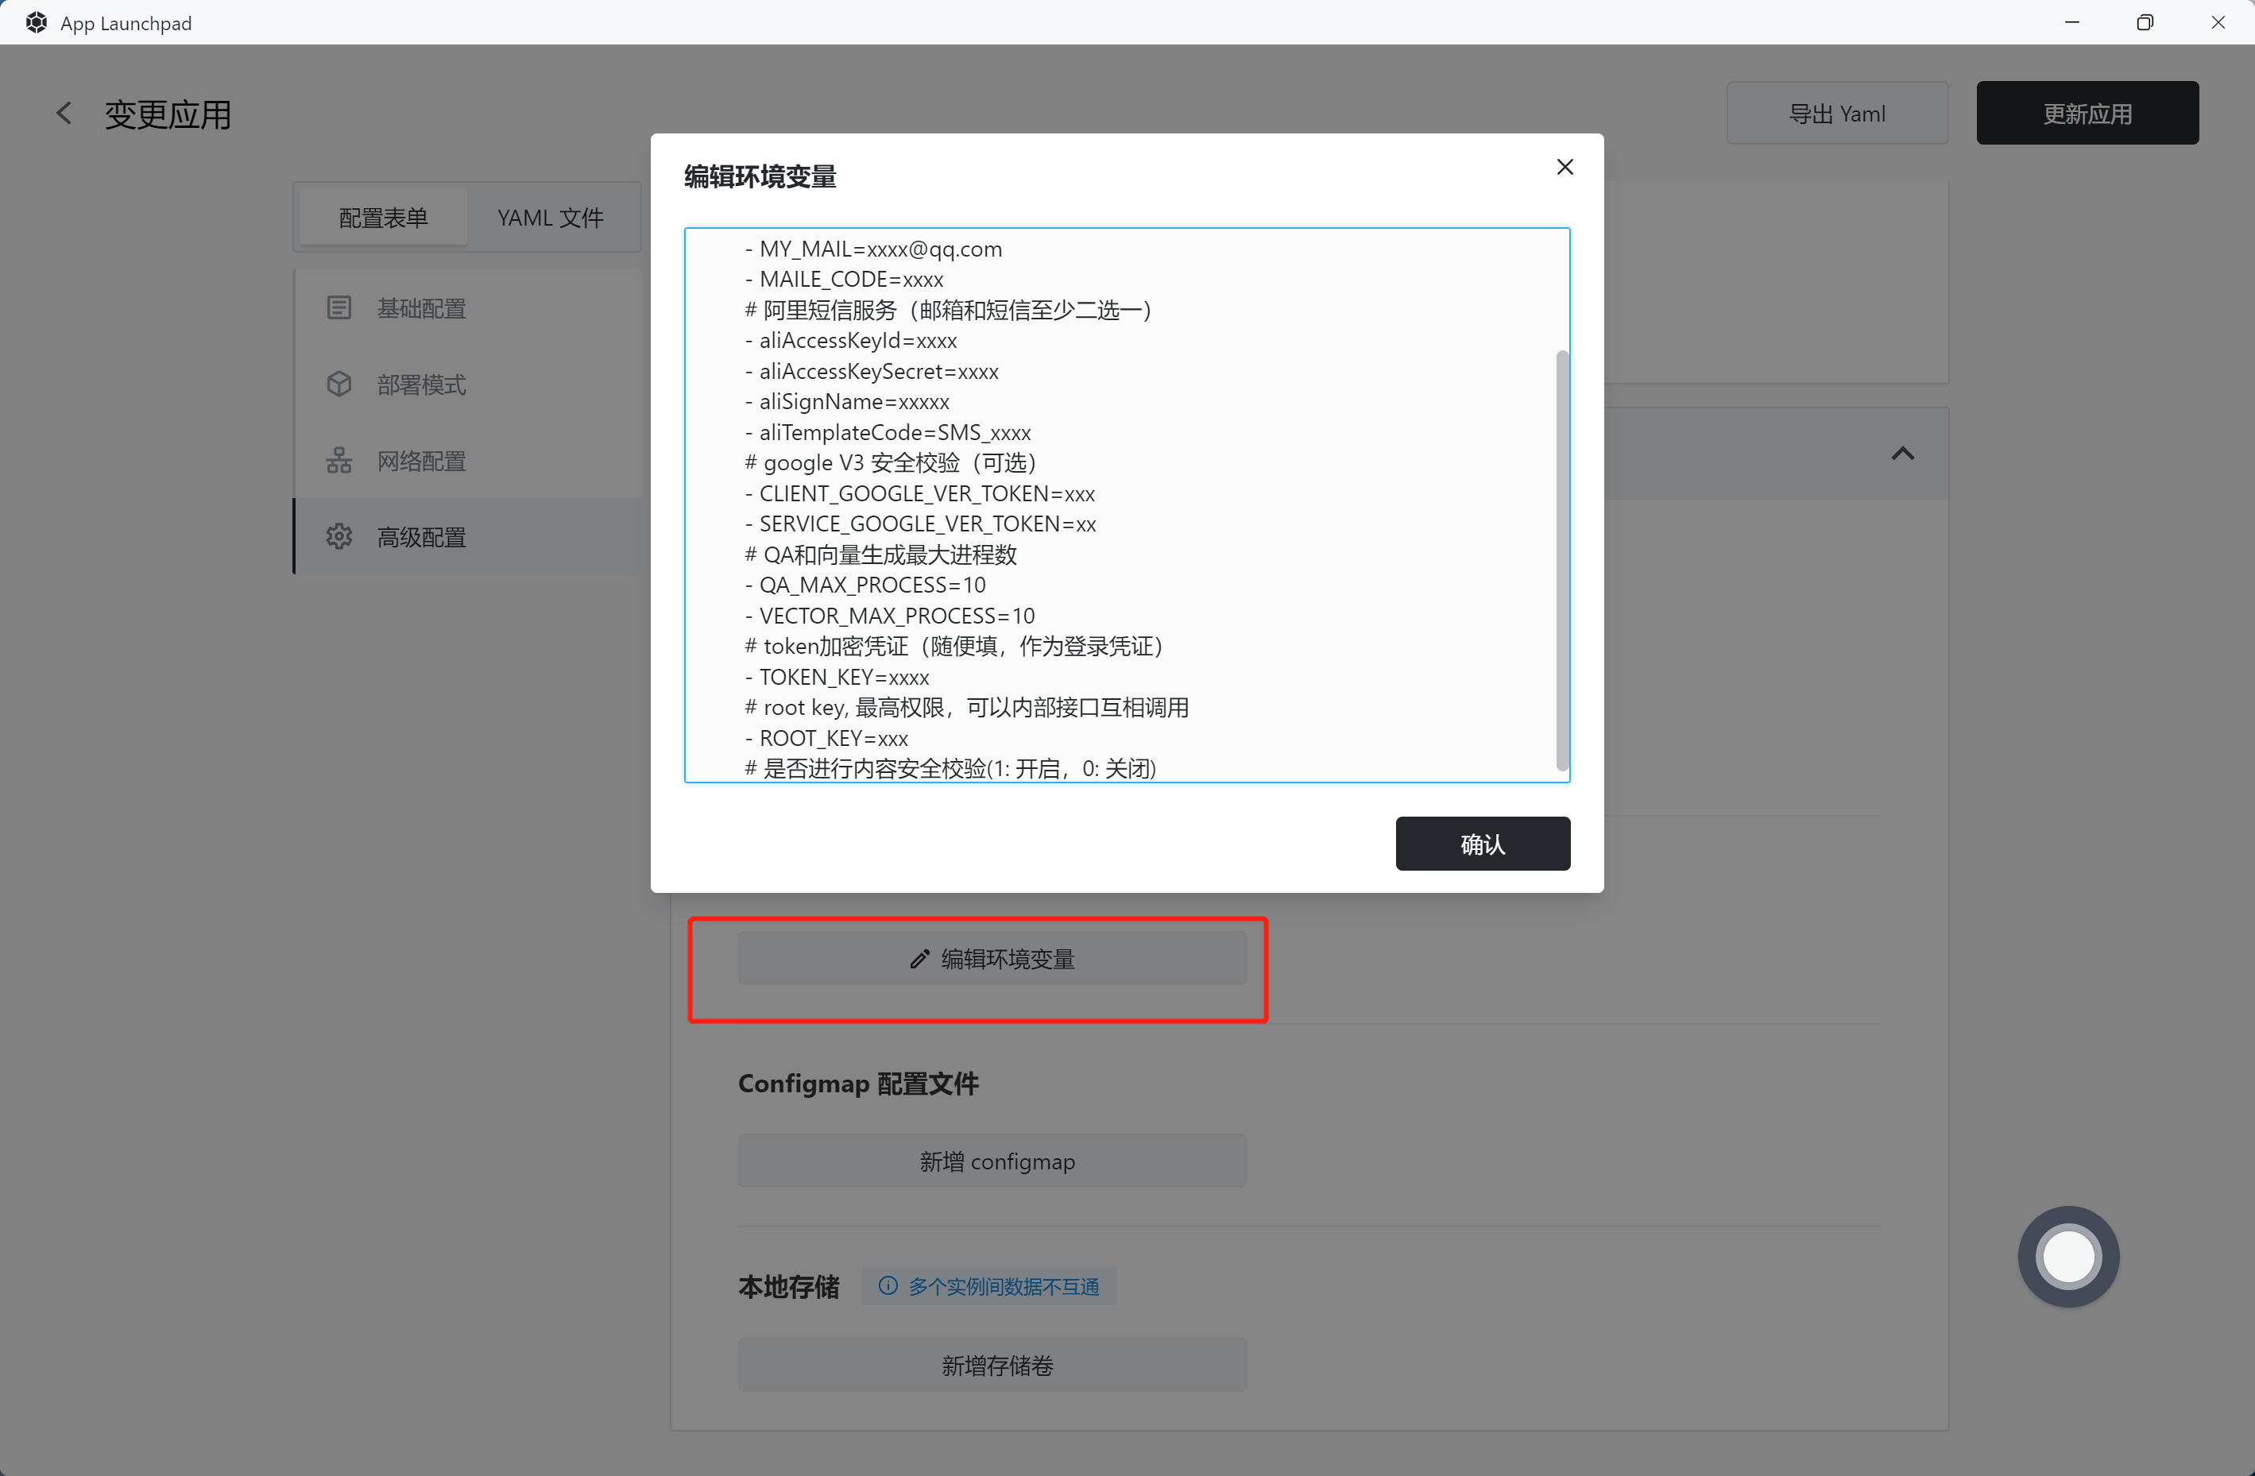Click the CLIENT_GOOGLE_VER_TOKEN=xxx line
2255x1476 pixels.
pyautogui.click(x=919, y=493)
